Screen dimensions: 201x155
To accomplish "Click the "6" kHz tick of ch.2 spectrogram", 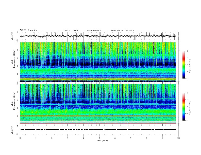I will click(x=18, y=100).
